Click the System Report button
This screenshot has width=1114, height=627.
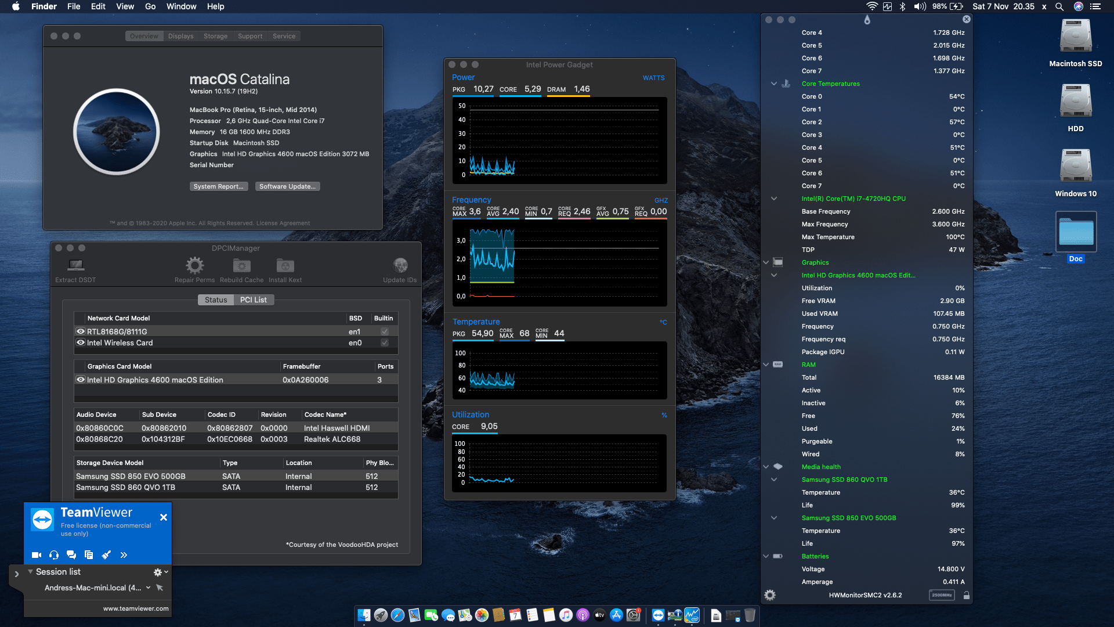[219, 186]
